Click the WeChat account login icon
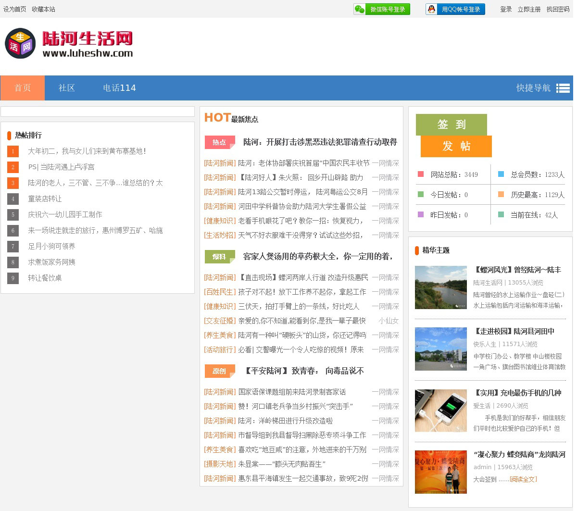The image size is (577, 511). 360,9
